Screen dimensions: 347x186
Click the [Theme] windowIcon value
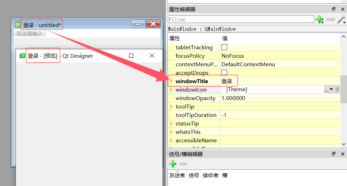tap(236, 89)
